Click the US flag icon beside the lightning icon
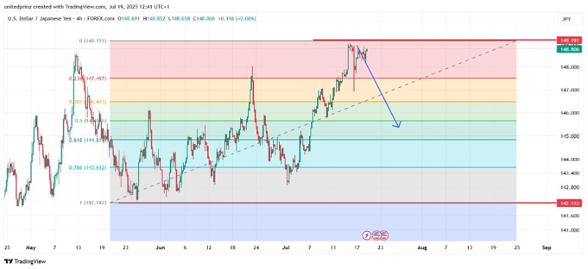Screen dimensions: 588x269 point(376,235)
